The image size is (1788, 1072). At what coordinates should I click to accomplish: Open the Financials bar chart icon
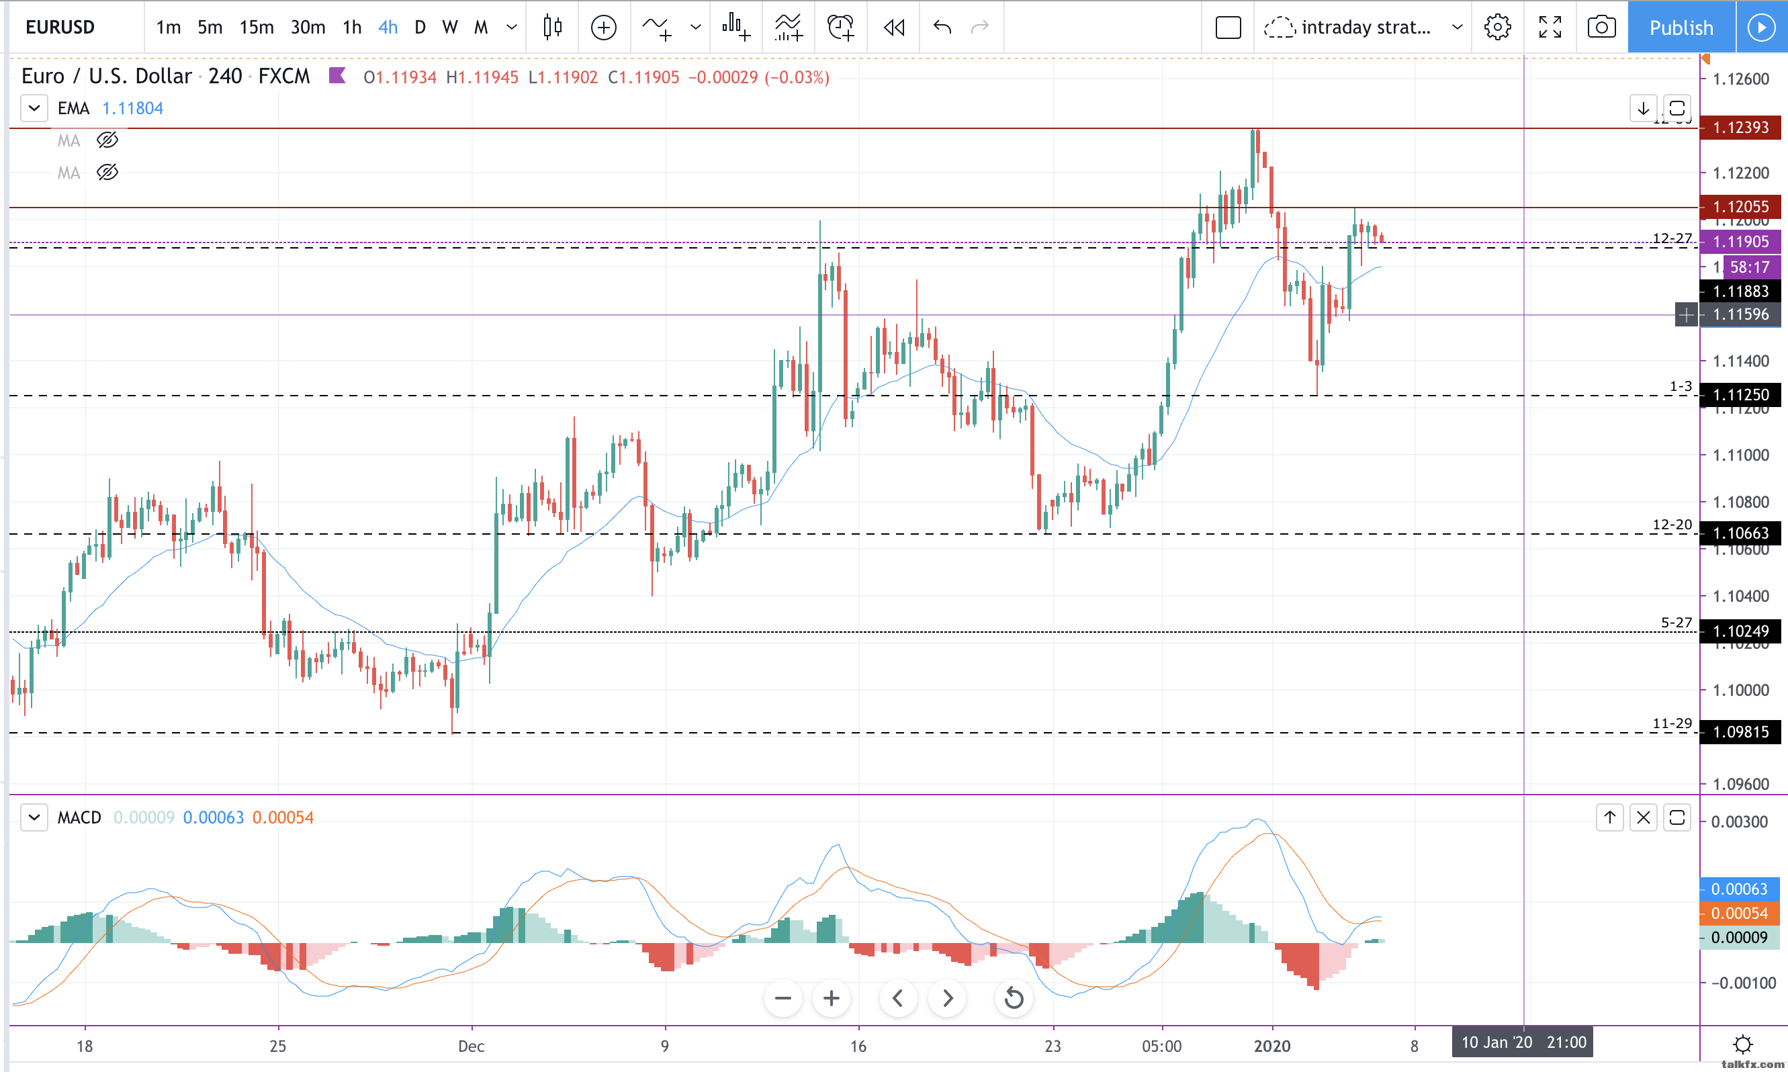736,28
